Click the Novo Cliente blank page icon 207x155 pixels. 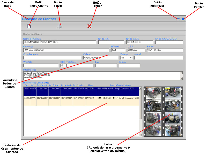click(29, 26)
